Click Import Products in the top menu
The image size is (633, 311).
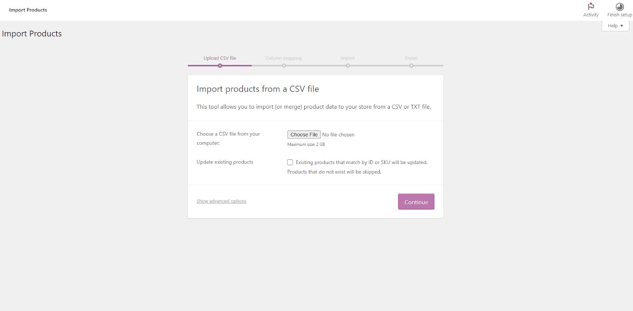click(28, 10)
